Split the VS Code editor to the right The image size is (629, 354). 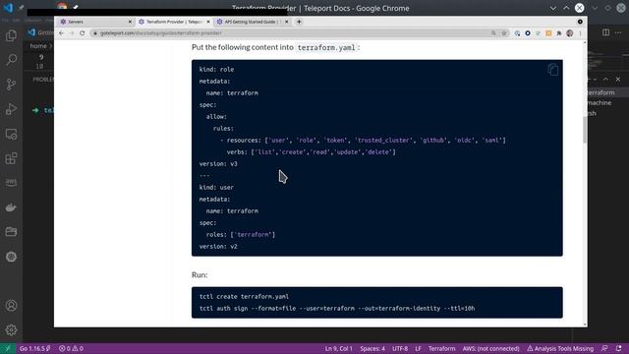point(605,32)
